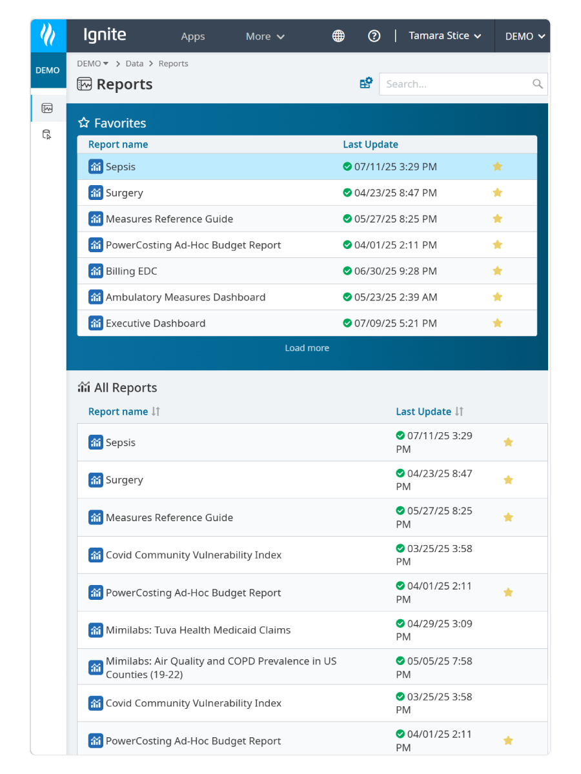Click report icon for Executive Dashboard
This screenshot has width=581, height=774.
pos(96,323)
